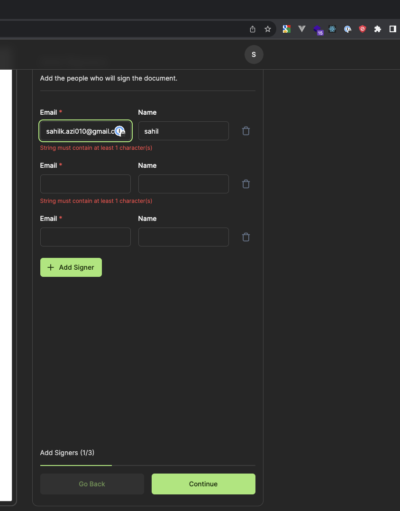
Task: Delete the first signer using trash icon
Action: (245, 131)
